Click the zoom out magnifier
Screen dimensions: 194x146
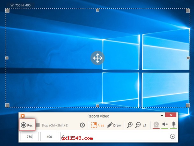point(138,125)
